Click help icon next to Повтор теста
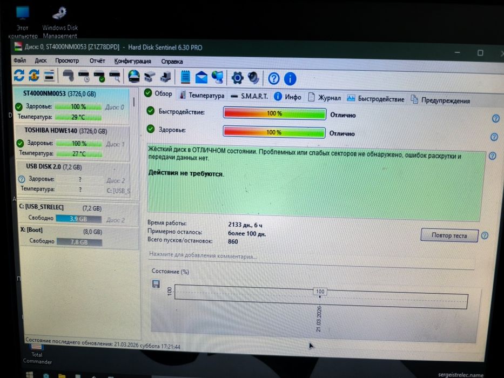Viewport: 504px width, 378px height. 485,235
